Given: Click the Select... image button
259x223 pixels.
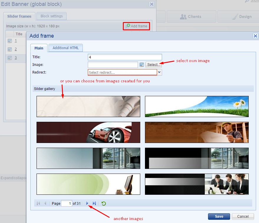Looking at the screenshot, I should (154, 65).
